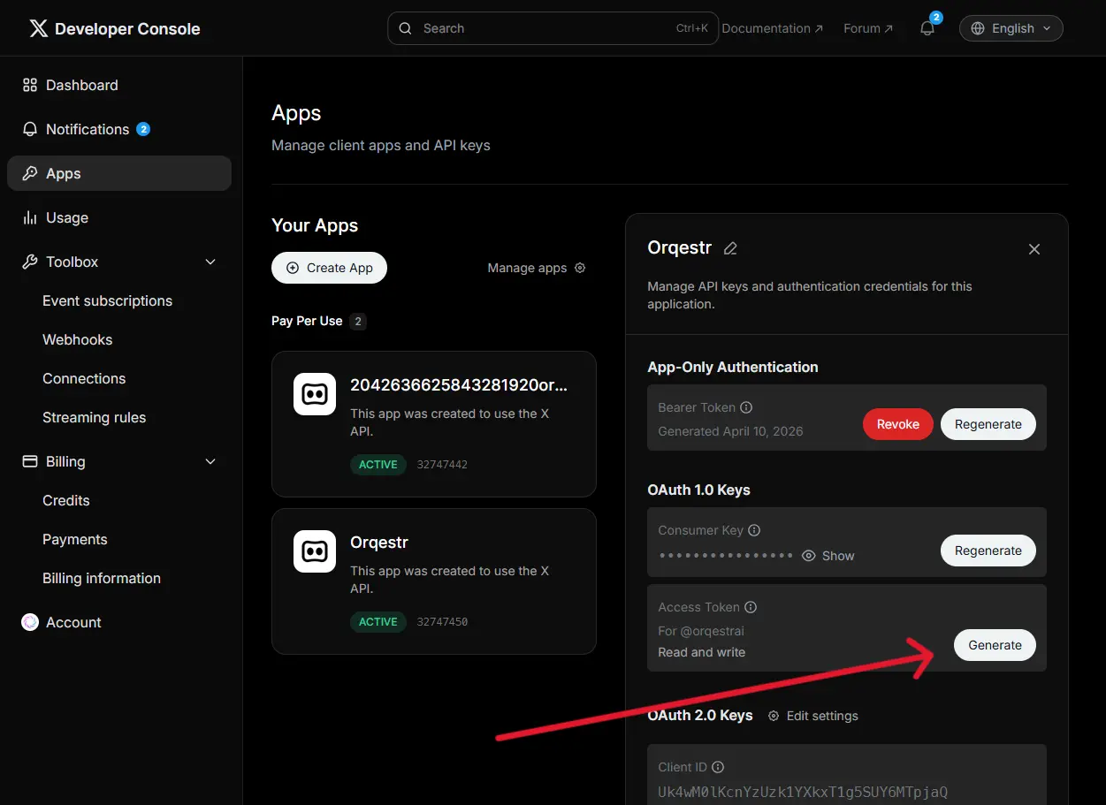Click Edit settings for OAuth 2.0
1106x805 pixels.
tap(812, 716)
